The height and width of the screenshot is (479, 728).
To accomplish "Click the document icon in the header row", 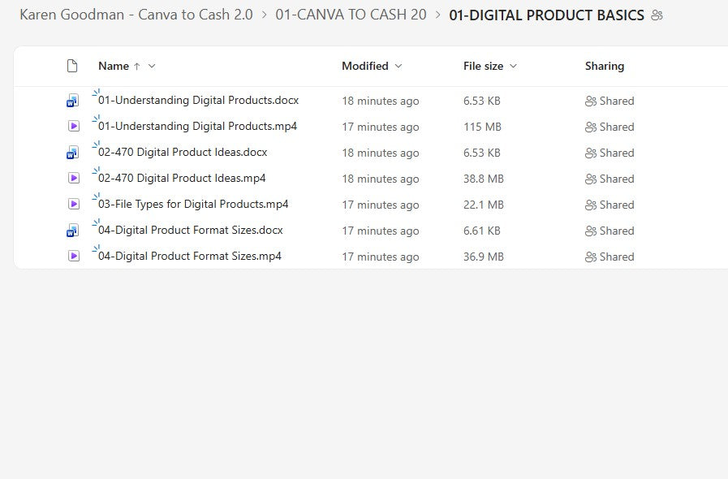I will coord(71,66).
